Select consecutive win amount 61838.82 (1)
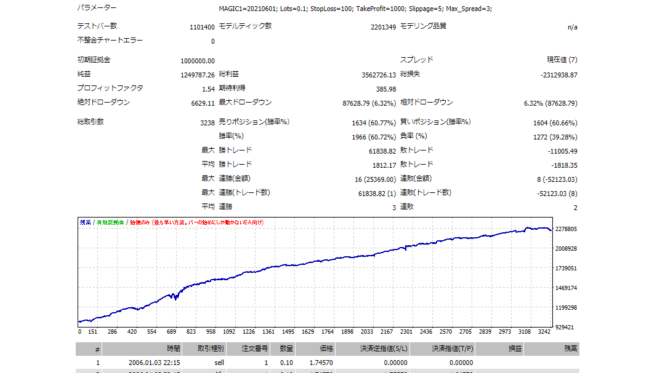This screenshot has height=373, width=665. click(377, 194)
